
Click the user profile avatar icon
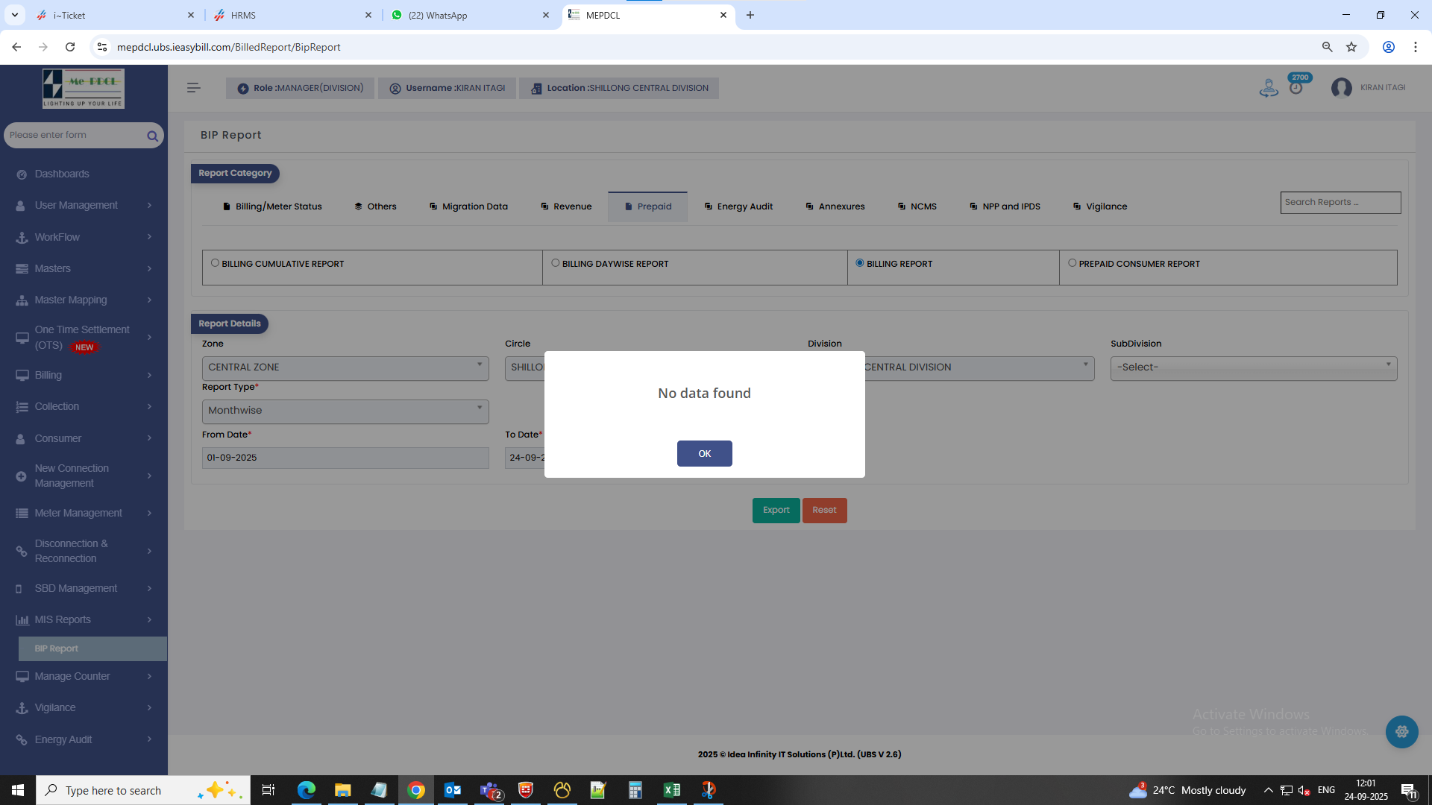click(x=1341, y=88)
